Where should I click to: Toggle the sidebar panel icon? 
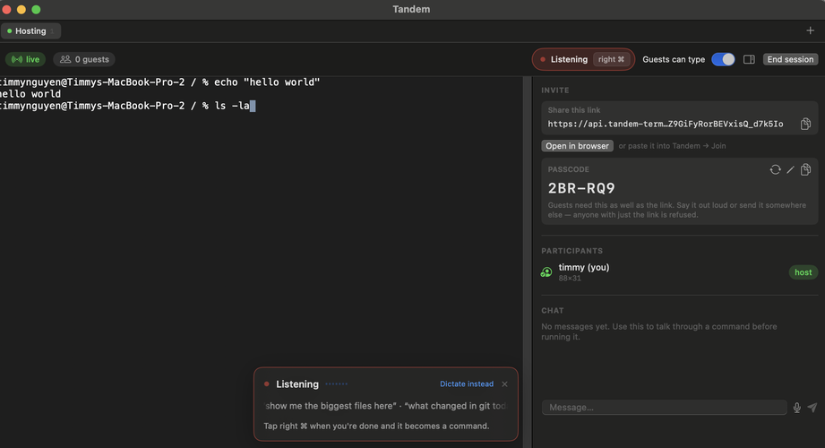(749, 59)
